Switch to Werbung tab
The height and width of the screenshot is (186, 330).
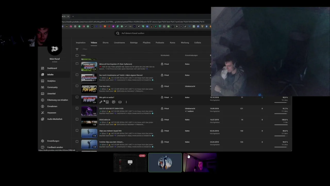(185, 43)
